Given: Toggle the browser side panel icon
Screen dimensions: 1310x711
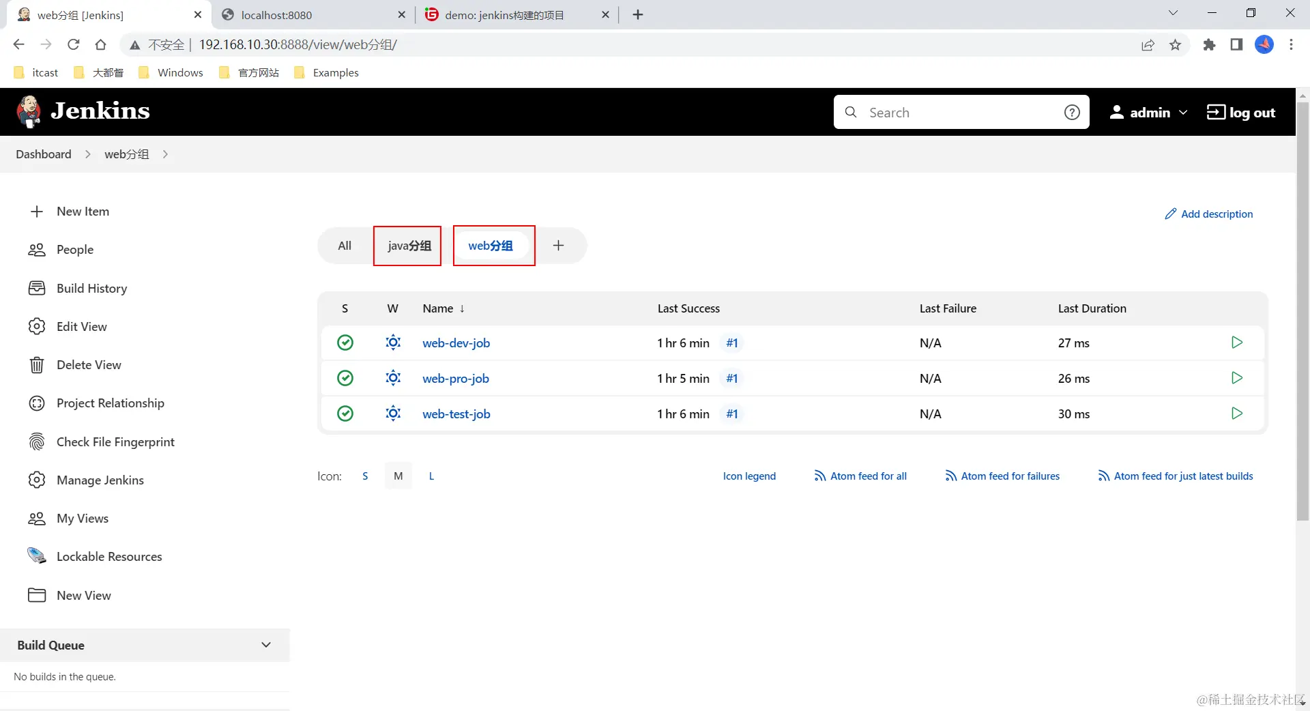Looking at the screenshot, I should pos(1236,45).
